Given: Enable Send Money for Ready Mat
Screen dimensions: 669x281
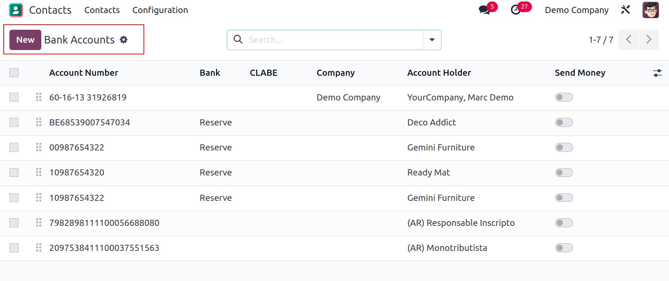Looking at the screenshot, I should 564,172.
